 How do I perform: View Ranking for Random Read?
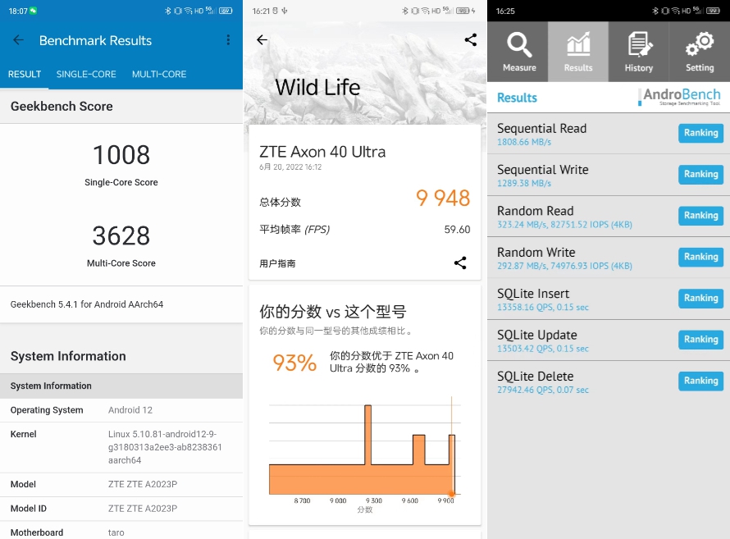click(x=700, y=216)
